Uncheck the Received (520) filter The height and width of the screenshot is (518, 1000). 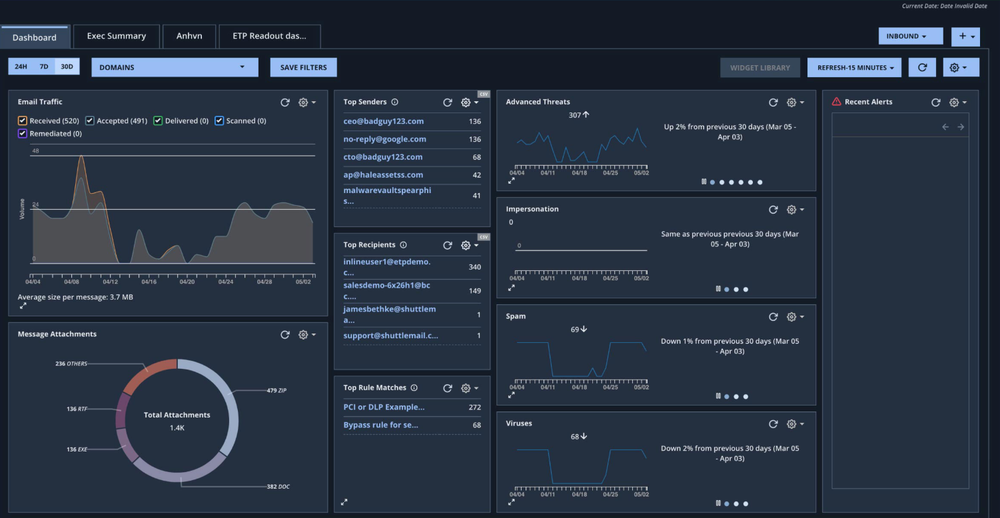(x=22, y=121)
